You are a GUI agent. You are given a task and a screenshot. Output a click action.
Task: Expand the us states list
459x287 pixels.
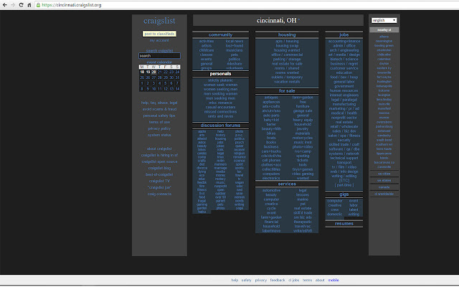click(x=384, y=180)
